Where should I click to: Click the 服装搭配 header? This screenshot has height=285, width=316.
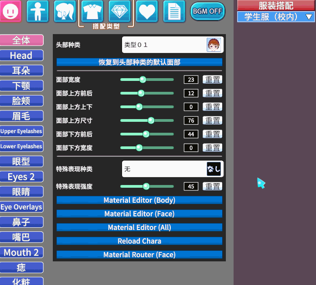point(275,5)
